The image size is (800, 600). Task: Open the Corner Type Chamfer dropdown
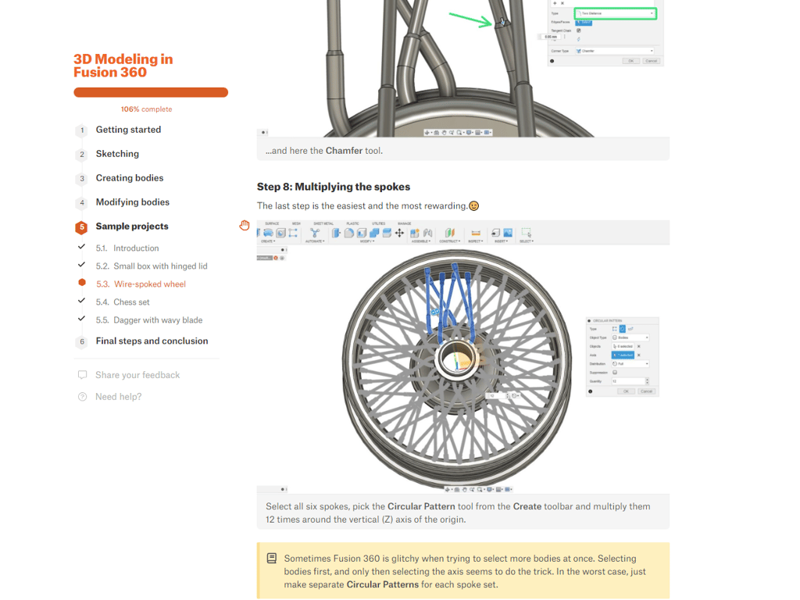614,51
